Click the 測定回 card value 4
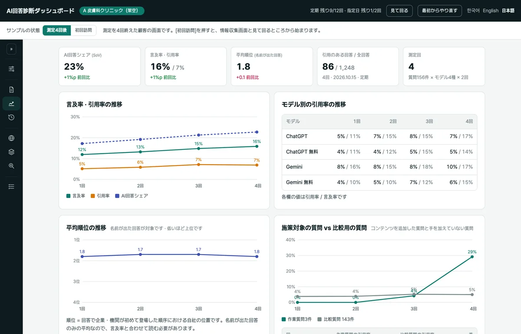Screen dimensions: 521x334 coord(411,66)
